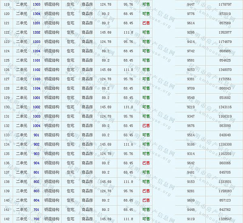Open room 1303 details link
243x223 pixels.
point(36,4)
